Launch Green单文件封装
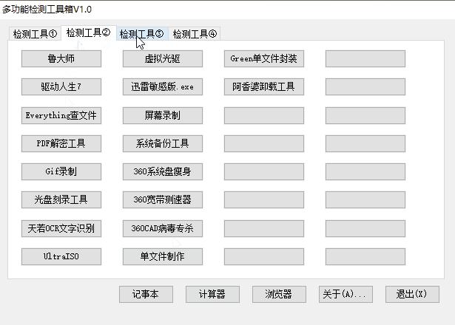455x325 pixels. pyautogui.click(x=264, y=59)
